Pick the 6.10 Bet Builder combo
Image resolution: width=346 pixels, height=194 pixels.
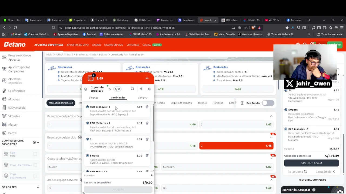[x=160, y=89]
